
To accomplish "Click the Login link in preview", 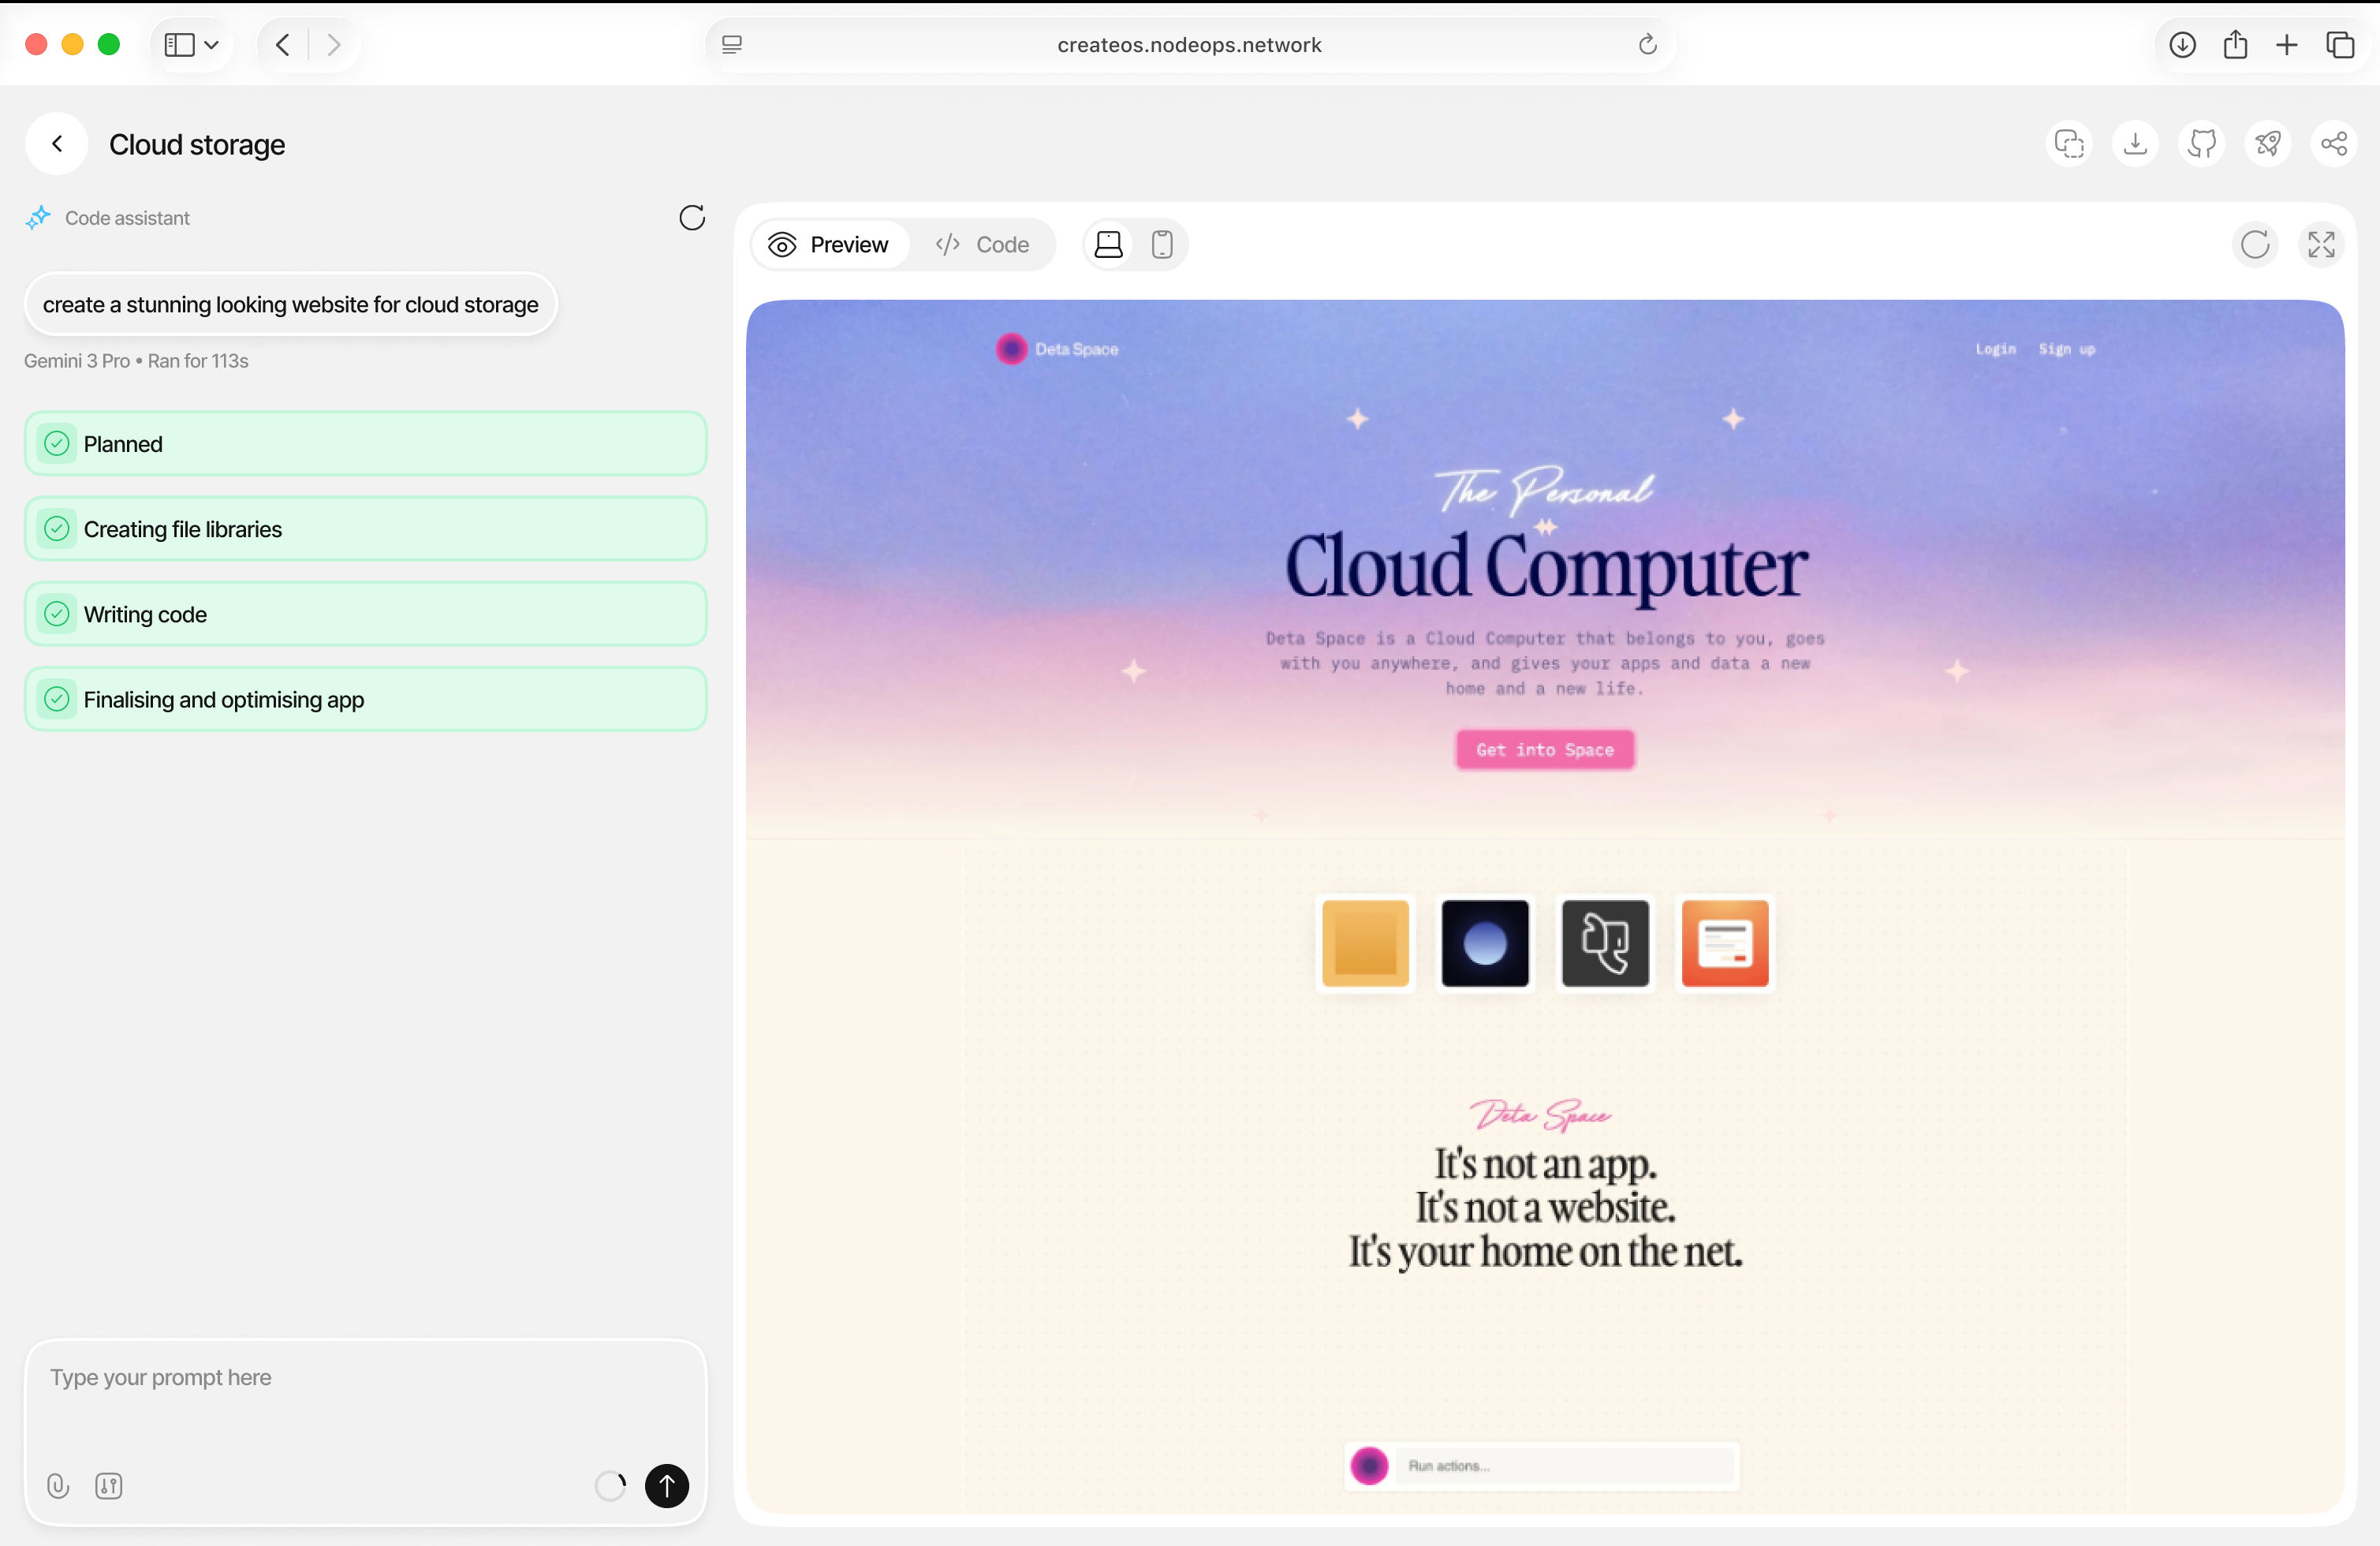I will [x=1994, y=349].
